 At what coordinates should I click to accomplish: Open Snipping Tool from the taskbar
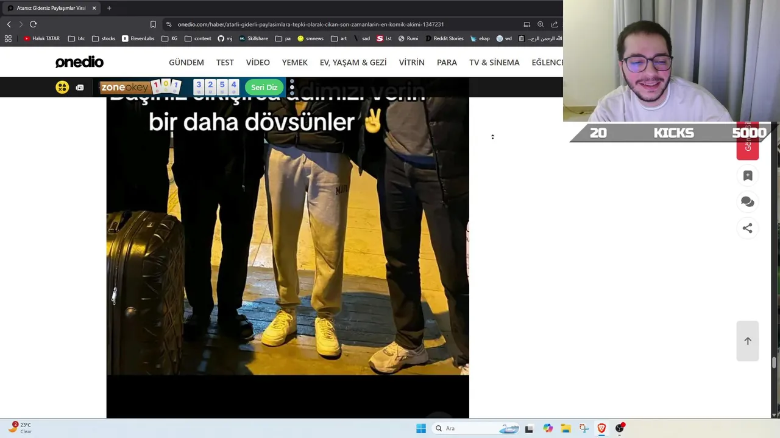coord(584,428)
